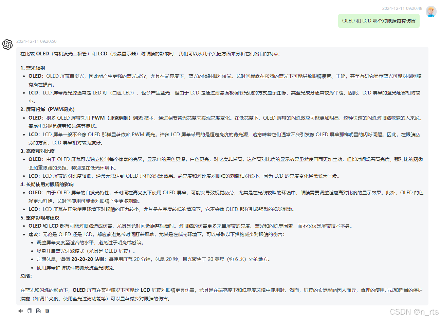
Task: Click the ChatGPT logo avatar
Action: [7, 45]
